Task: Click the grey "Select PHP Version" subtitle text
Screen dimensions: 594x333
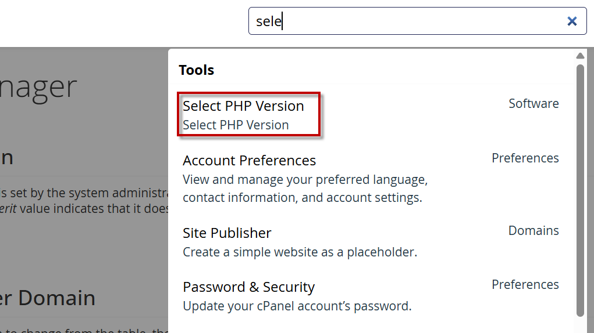Action: (x=236, y=125)
